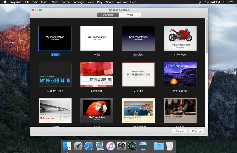The height and width of the screenshot is (153, 237).
Task: Click the Spotlight search magnifier icon
Action: tap(225, 2)
